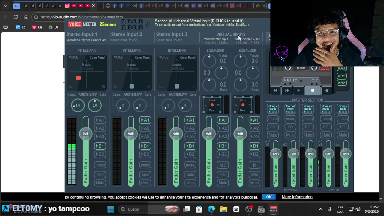Open the Google Drive Dr bookmark
The image size is (384, 216).
click(x=53, y=27)
